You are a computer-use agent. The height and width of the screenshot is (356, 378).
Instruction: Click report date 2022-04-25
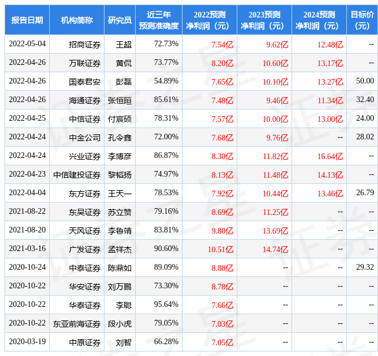pyautogui.click(x=27, y=118)
